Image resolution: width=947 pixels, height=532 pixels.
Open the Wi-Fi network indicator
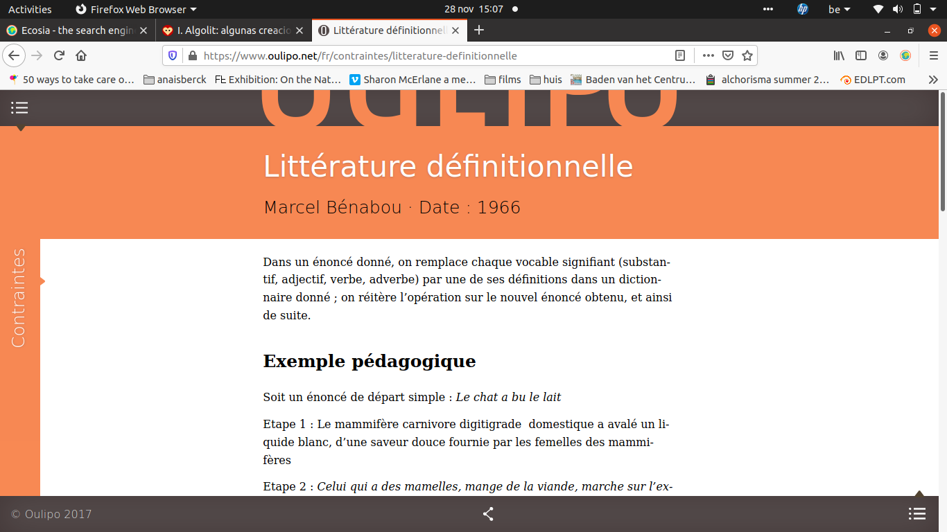[878, 9]
